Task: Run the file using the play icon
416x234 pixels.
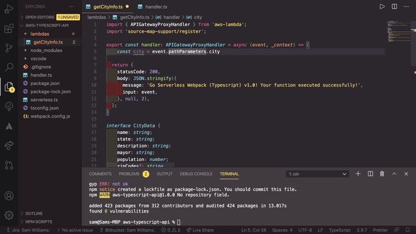Action: pyautogui.click(x=382, y=6)
